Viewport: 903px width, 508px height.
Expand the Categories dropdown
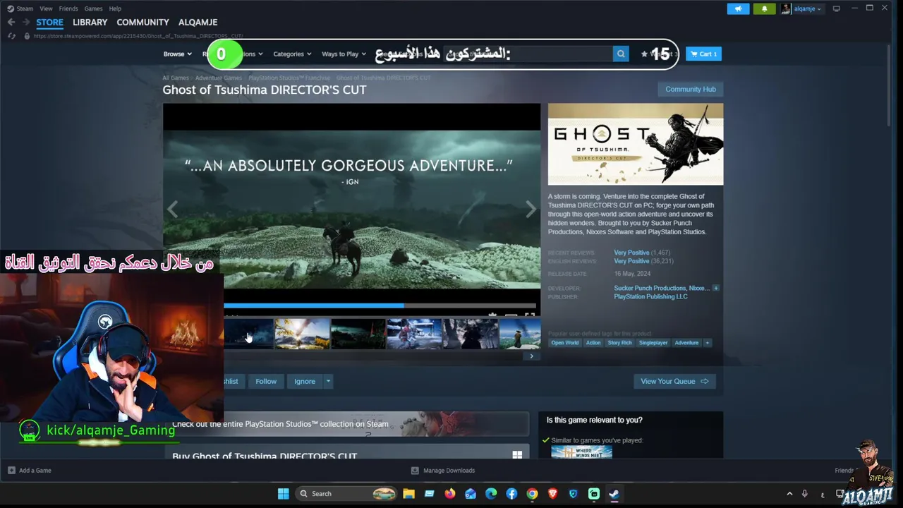point(292,54)
